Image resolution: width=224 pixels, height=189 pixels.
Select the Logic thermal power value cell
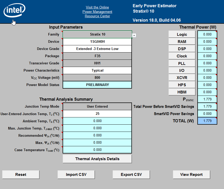[207, 35]
